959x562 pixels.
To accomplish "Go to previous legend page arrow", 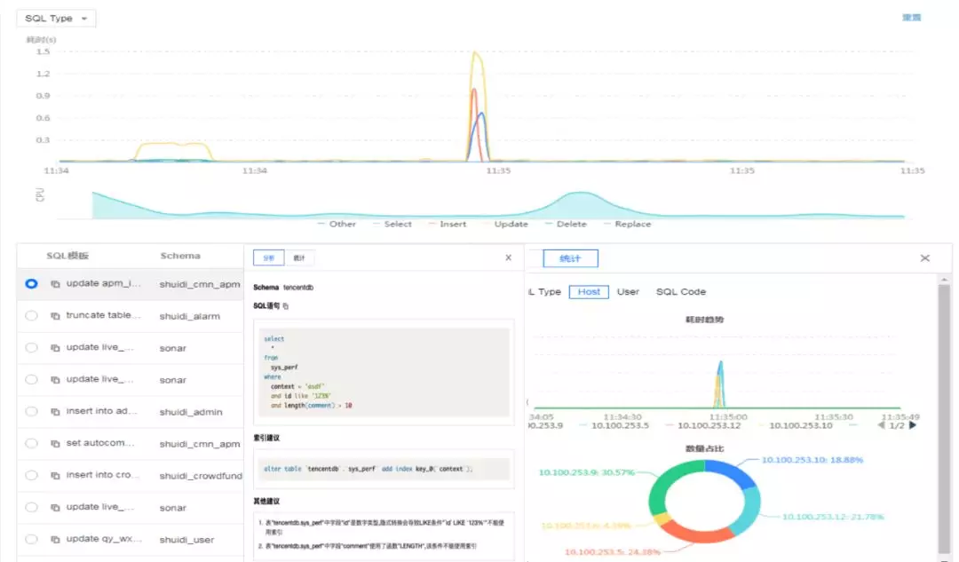I will tap(881, 425).
